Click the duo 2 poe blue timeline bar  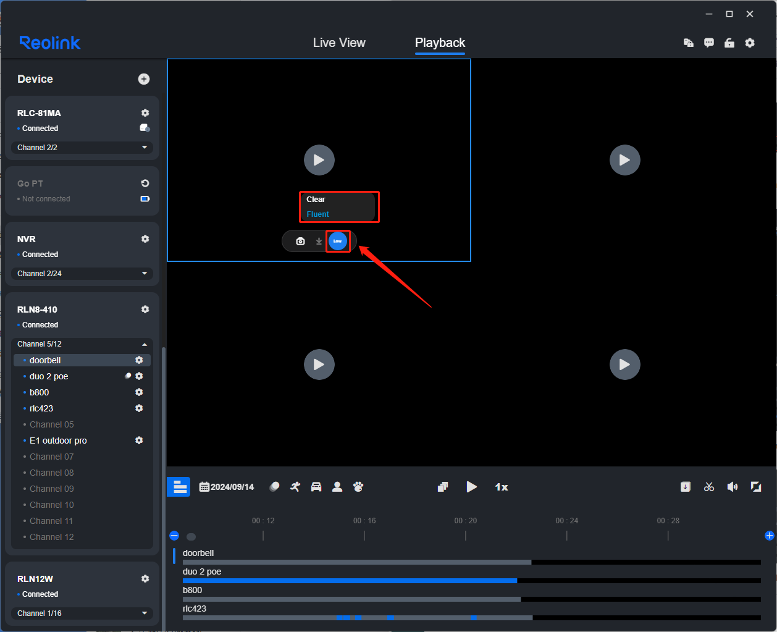pyautogui.click(x=350, y=581)
